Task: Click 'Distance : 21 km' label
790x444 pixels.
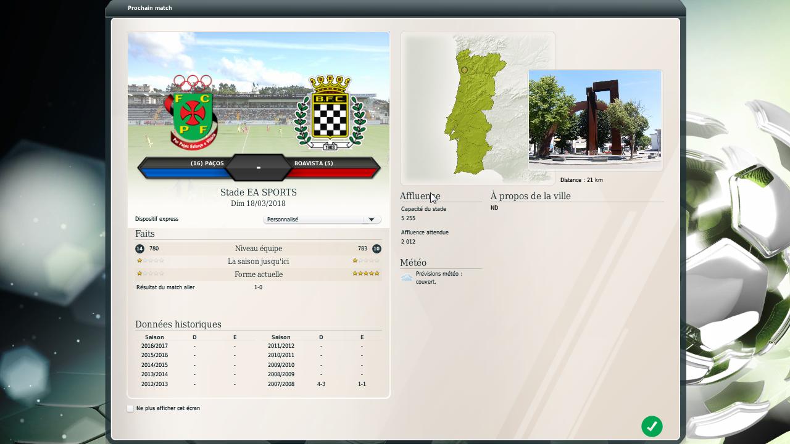Action: (581, 180)
